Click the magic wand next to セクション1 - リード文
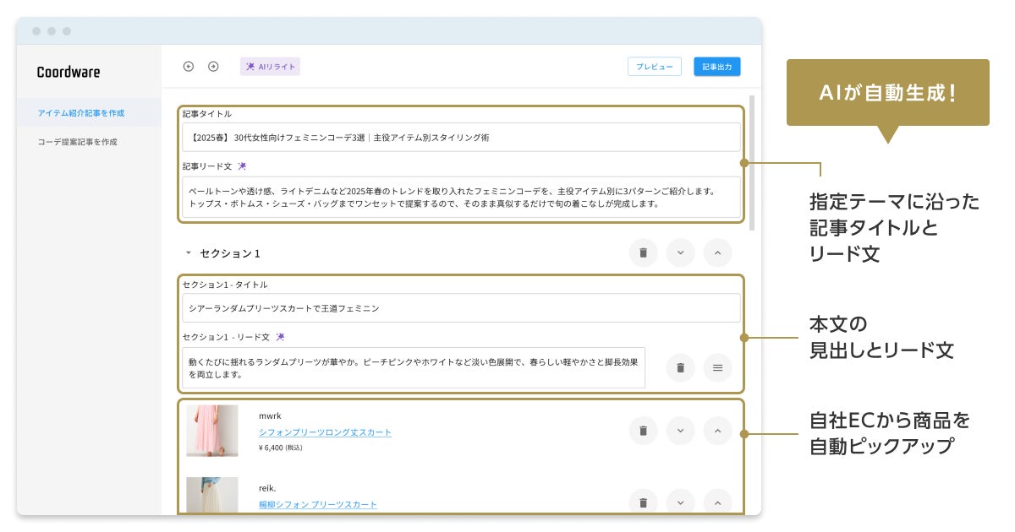Viewport: 1015px width, 532px height. click(x=280, y=337)
